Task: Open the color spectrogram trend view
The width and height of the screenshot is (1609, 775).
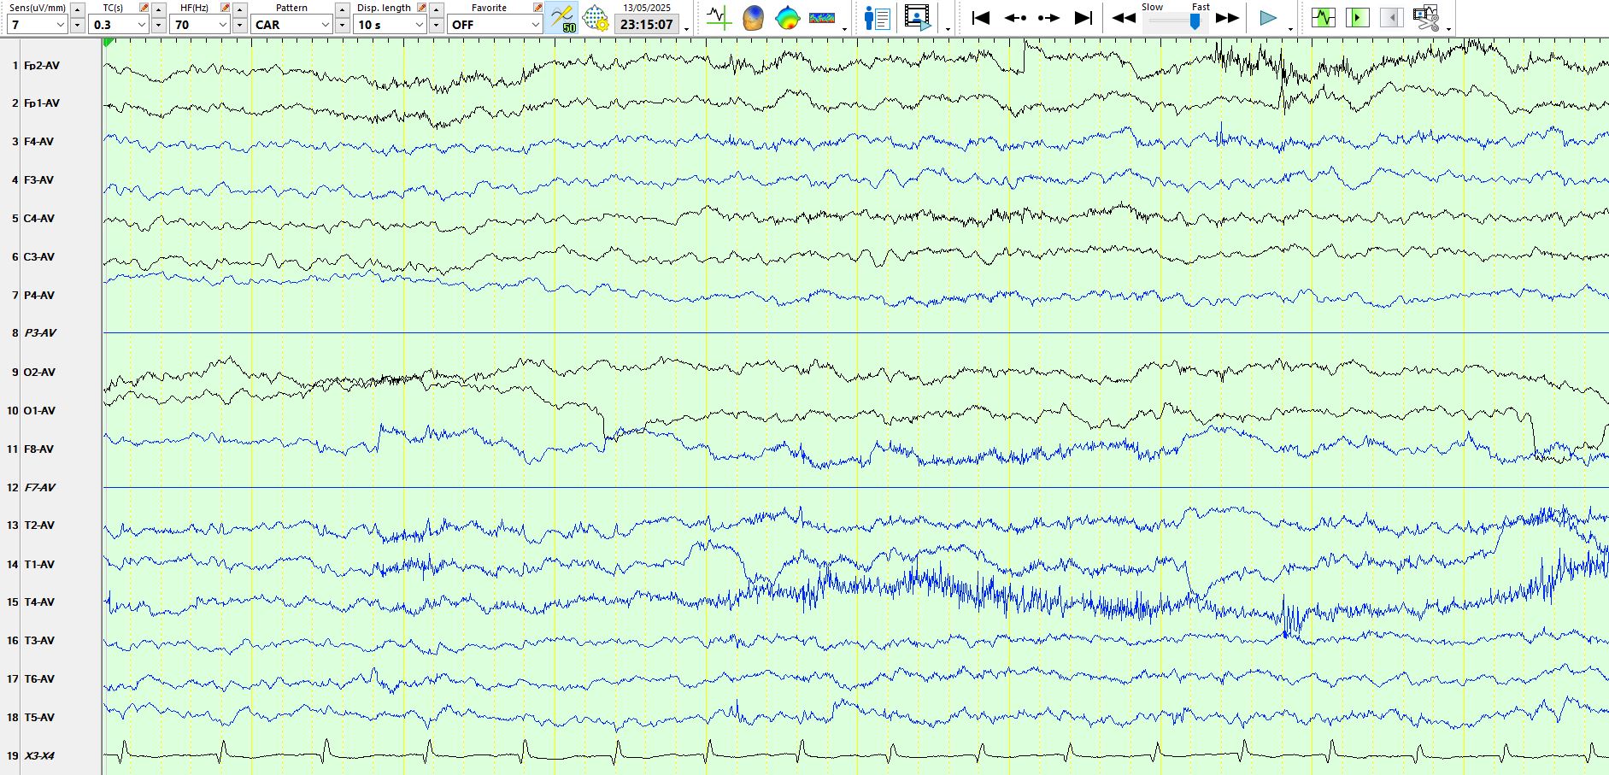Action: 822,17
